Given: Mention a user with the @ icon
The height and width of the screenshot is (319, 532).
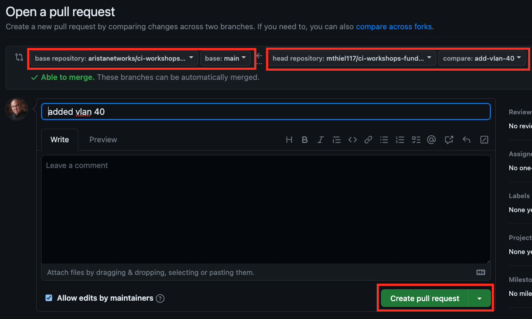Looking at the screenshot, I should pos(431,140).
